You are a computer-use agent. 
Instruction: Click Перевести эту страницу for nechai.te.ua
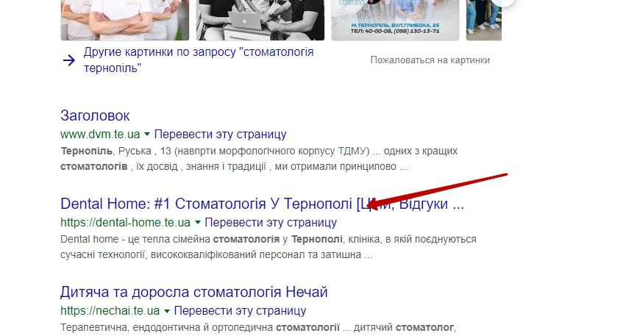coord(240,310)
